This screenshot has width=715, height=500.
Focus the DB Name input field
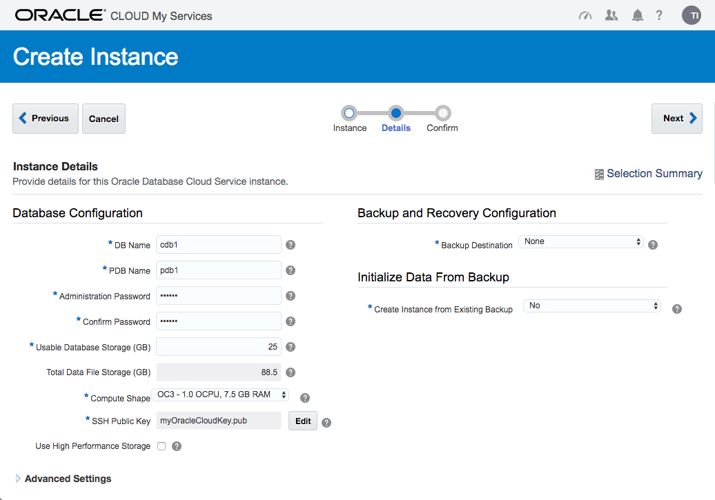click(218, 245)
